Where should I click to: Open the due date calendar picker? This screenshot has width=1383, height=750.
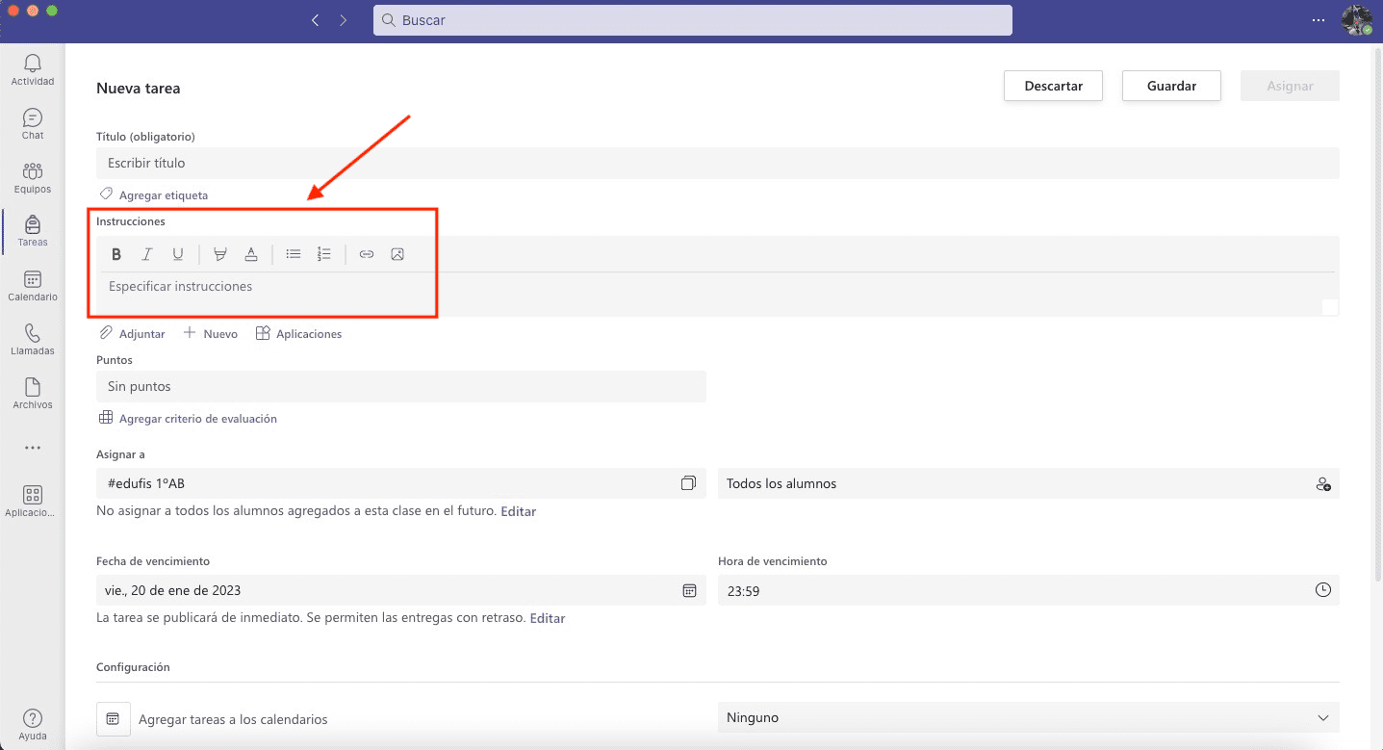[x=689, y=590]
